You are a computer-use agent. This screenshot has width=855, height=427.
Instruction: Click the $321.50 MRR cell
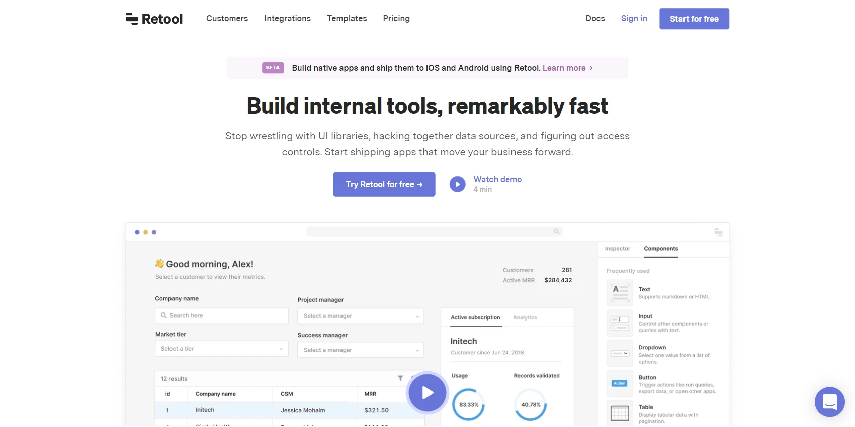coord(376,410)
